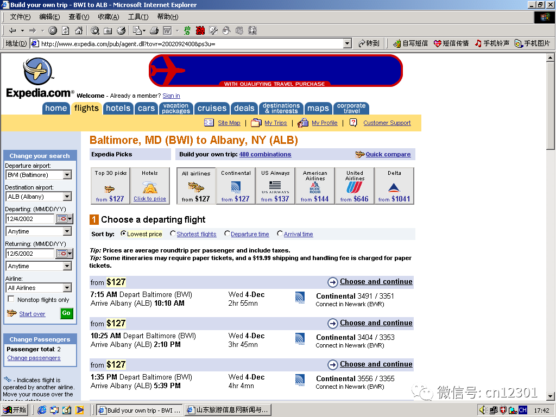Click the 480 combinations link

coord(265,154)
